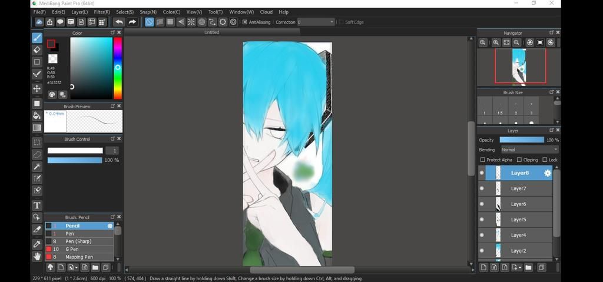
Task: Click the cloud save icon in toolbar
Action: (x=39, y=22)
